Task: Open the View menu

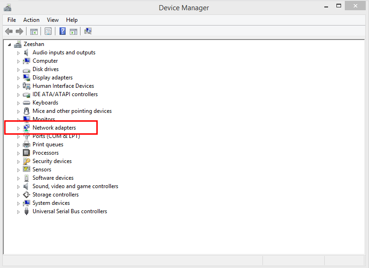Action: (53, 20)
